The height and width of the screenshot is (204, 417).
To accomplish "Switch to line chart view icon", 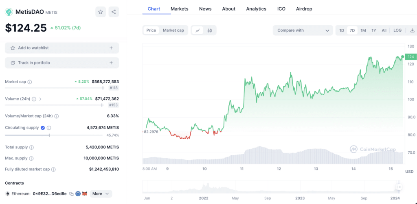I will coord(198,30).
